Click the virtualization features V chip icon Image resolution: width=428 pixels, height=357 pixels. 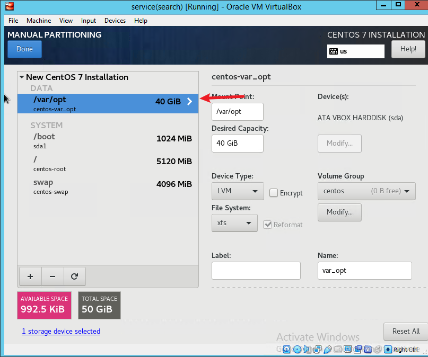tap(368, 350)
